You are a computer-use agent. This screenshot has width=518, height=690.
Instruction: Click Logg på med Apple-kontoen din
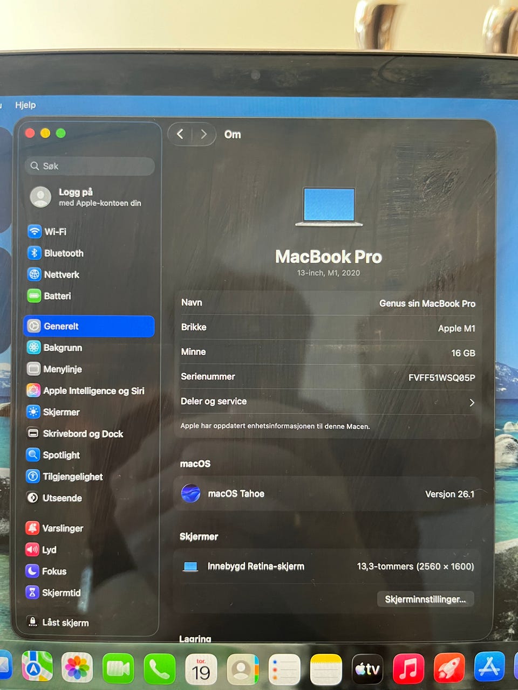(86, 197)
